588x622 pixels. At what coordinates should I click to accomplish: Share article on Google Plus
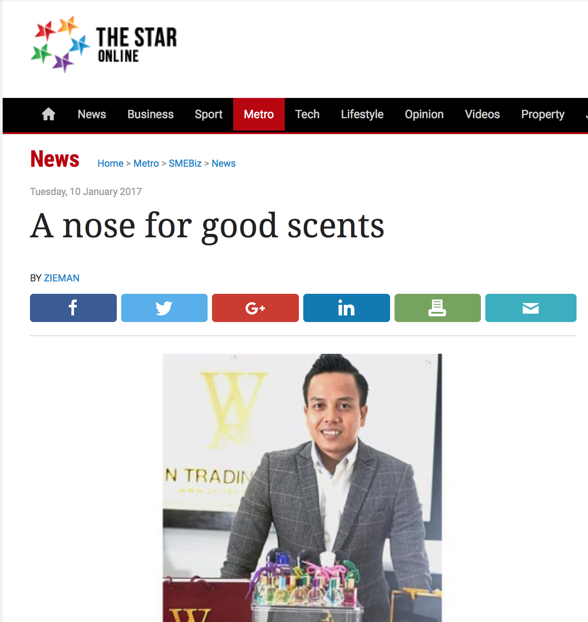(255, 308)
